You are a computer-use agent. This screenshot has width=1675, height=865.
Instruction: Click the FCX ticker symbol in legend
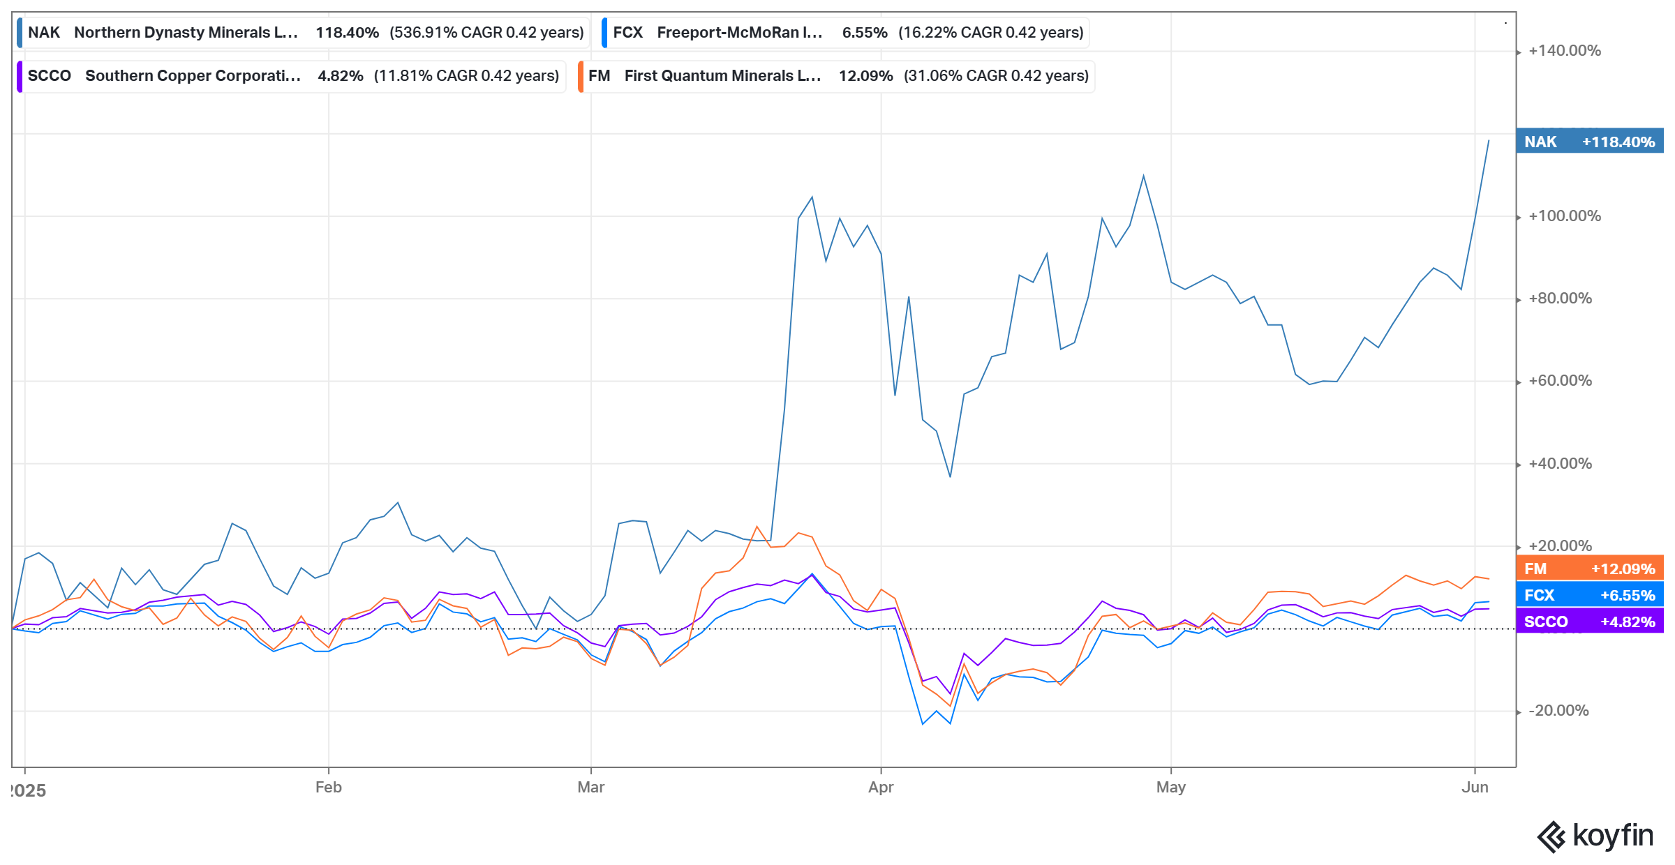click(x=628, y=33)
